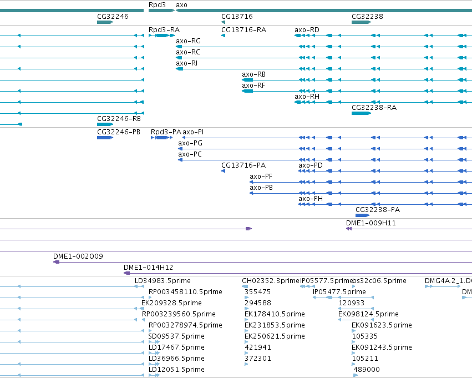Viewport: 472px width, 378px height.
Task: Open the axo-RI transcript label
Action: [186, 63]
